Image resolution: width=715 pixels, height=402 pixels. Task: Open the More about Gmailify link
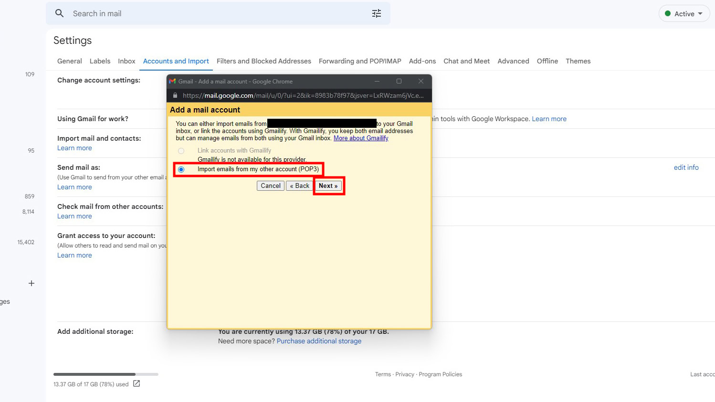361,138
